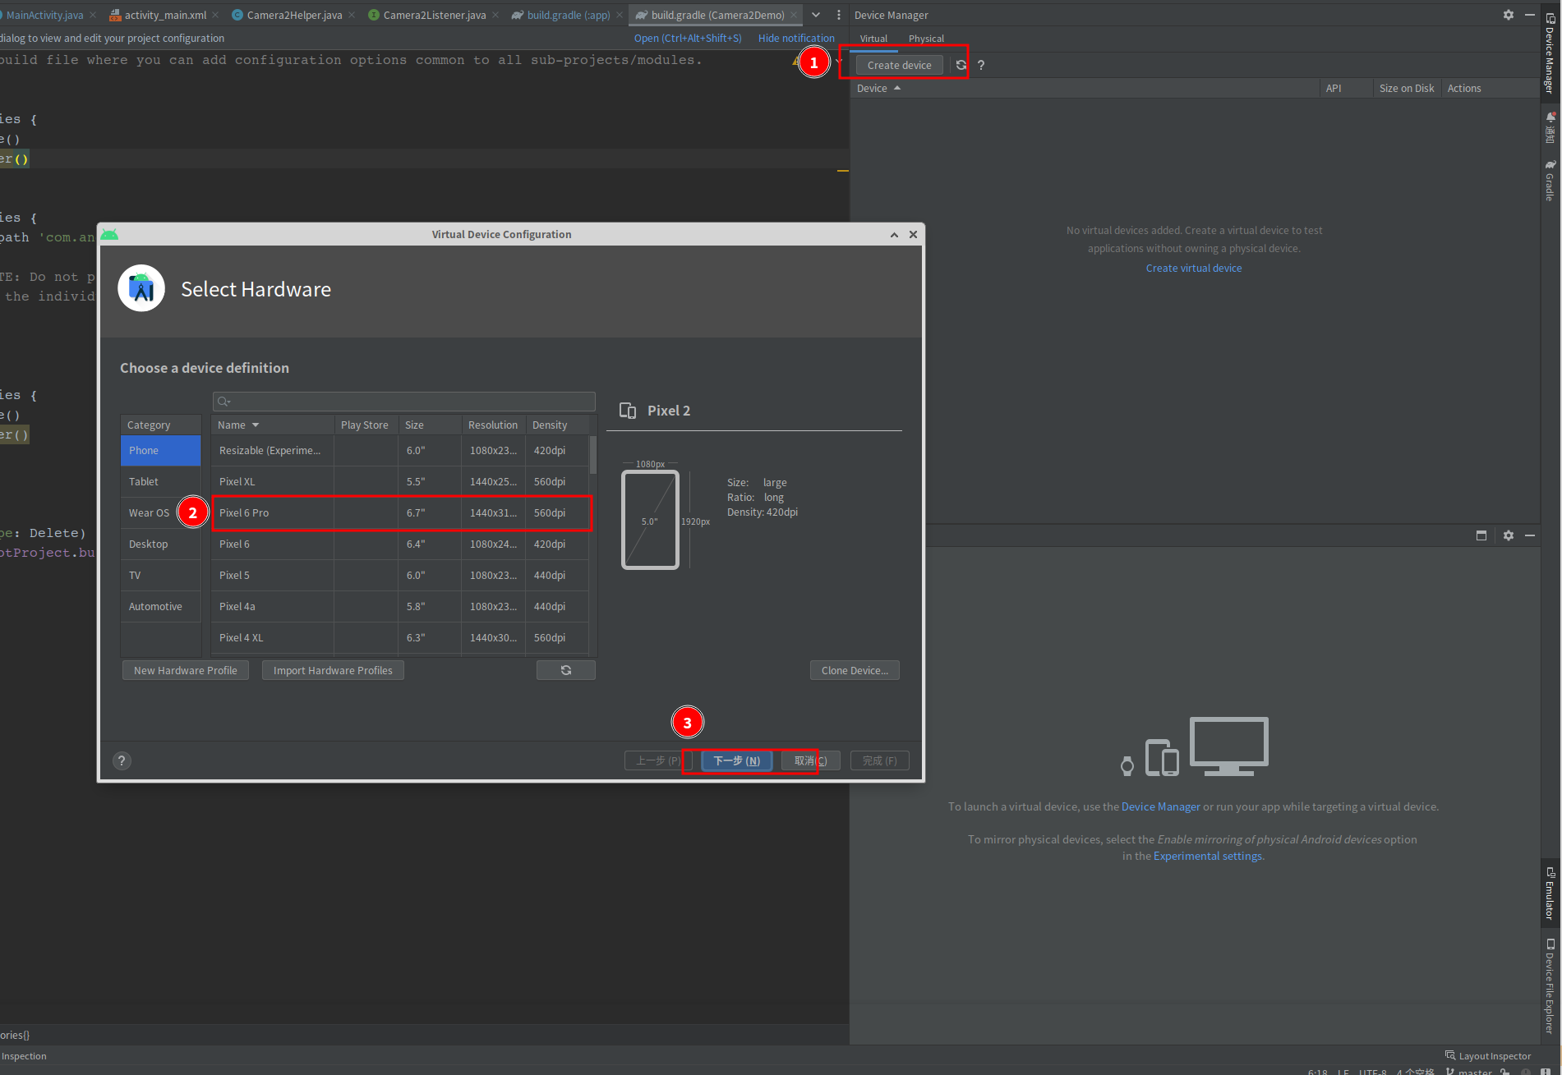Switch to the Physical devices tab
The width and height of the screenshot is (1562, 1075).
[926, 39]
